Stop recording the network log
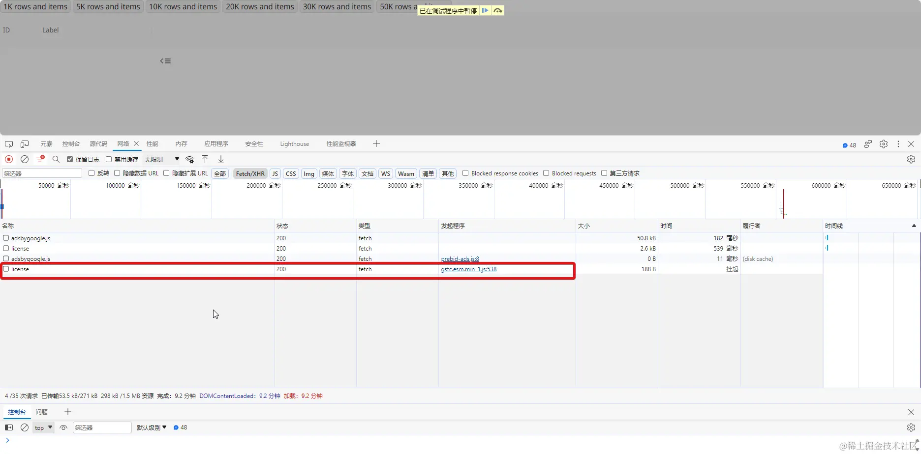This screenshot has width=921, height=454. 8,159
